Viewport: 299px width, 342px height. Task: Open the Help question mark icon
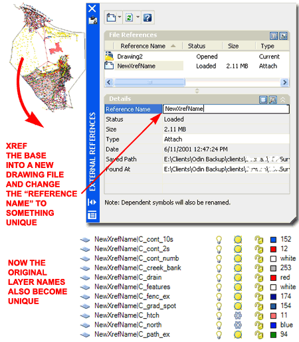click(148, 17)
